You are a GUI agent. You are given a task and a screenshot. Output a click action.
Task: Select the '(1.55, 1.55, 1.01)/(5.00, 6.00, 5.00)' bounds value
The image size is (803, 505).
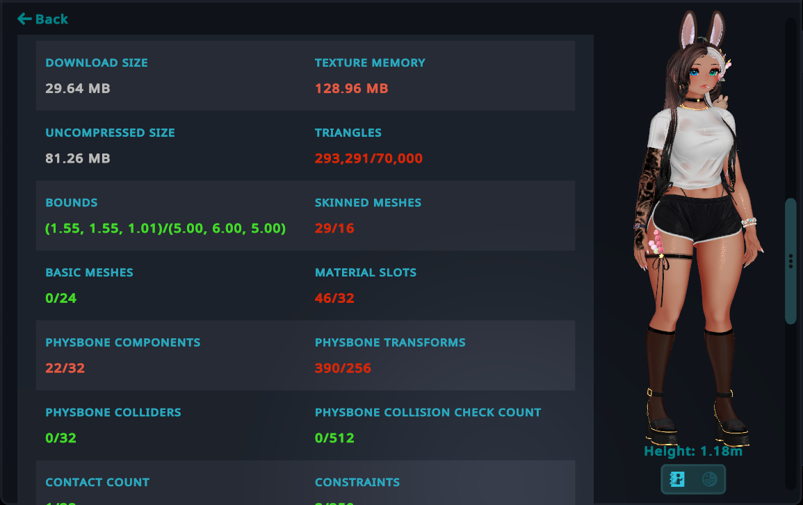click(x=165, y=229)
